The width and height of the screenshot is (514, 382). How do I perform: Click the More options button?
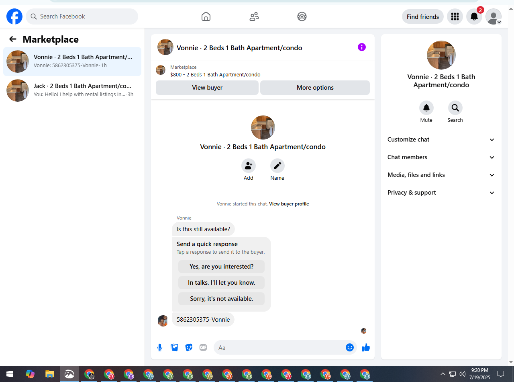(315, 88)
